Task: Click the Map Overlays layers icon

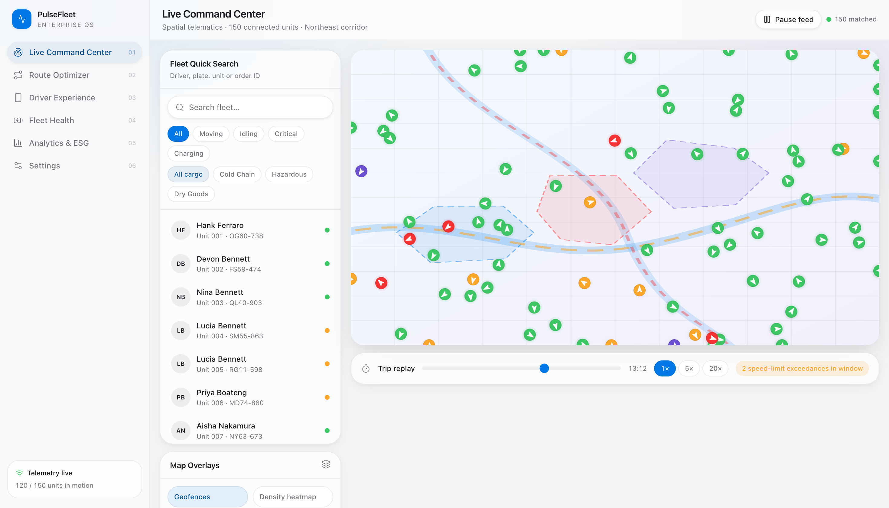Action: point(326,464)
